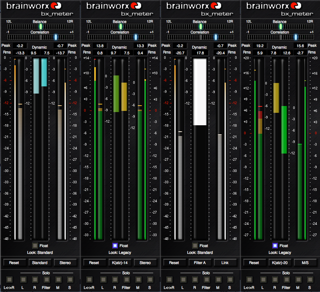
Task: Solo M channel in K(atz)-14 meter
Action: 138,280
